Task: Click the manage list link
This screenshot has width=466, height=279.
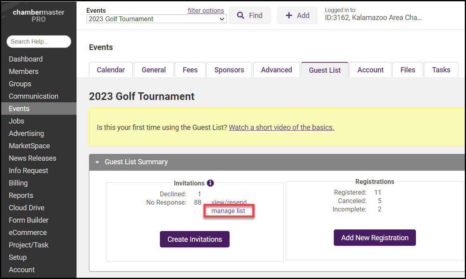Action: (228, 211)
